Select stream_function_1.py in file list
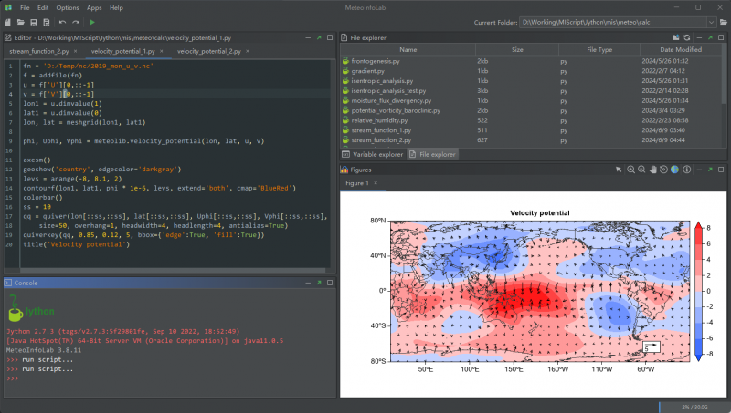Screen dimensions: 731x413 click(380, 130)
